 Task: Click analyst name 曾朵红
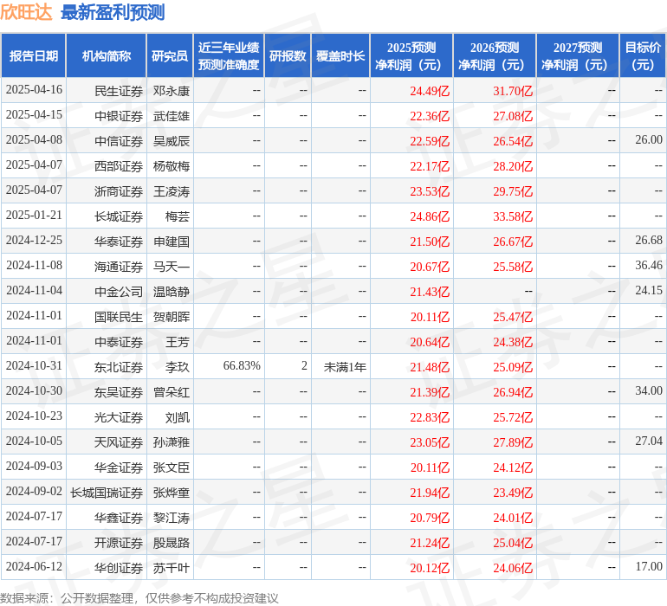coord(171,392)
